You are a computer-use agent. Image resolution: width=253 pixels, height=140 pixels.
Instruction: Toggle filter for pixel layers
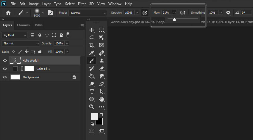(x=32, y=35)
